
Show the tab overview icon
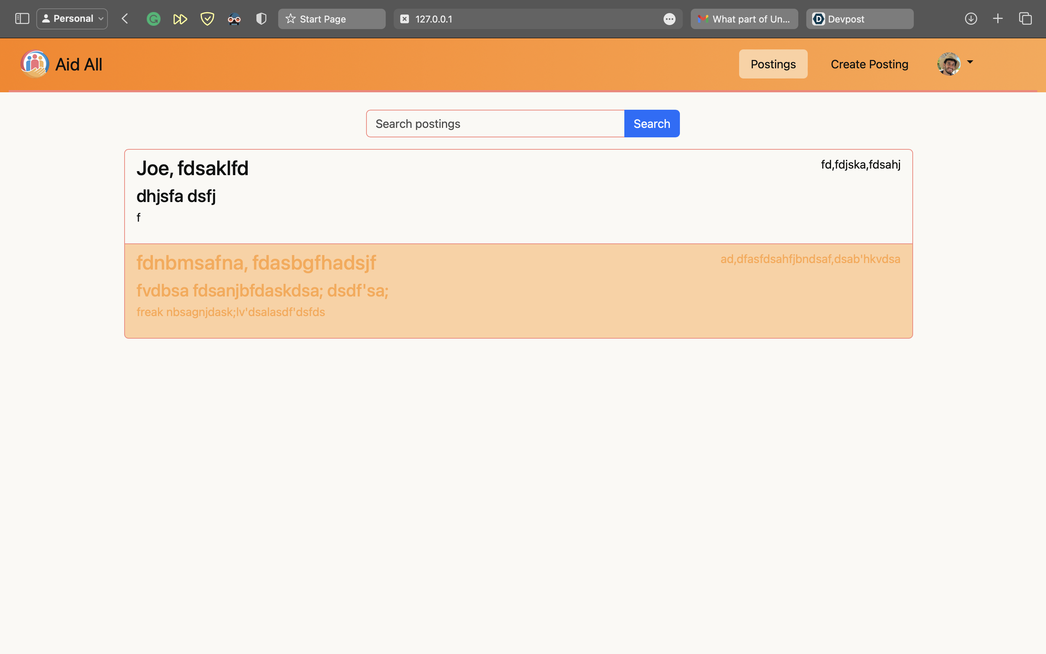click(1025, 19)
